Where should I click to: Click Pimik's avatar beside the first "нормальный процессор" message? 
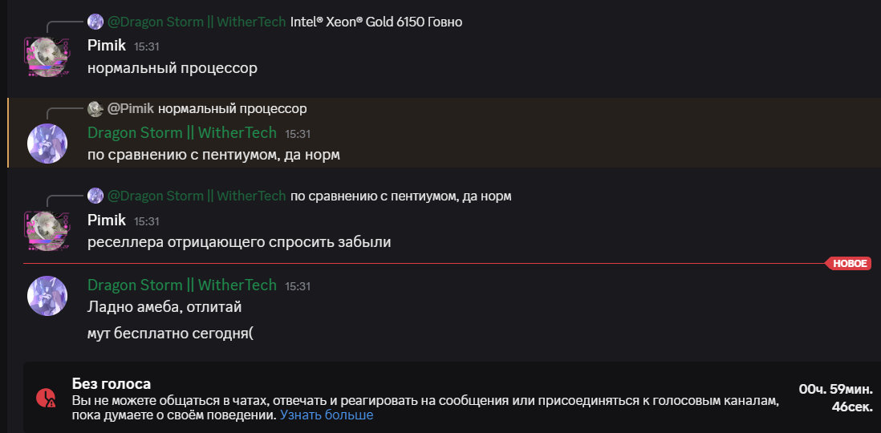click(x=47, y=56)
